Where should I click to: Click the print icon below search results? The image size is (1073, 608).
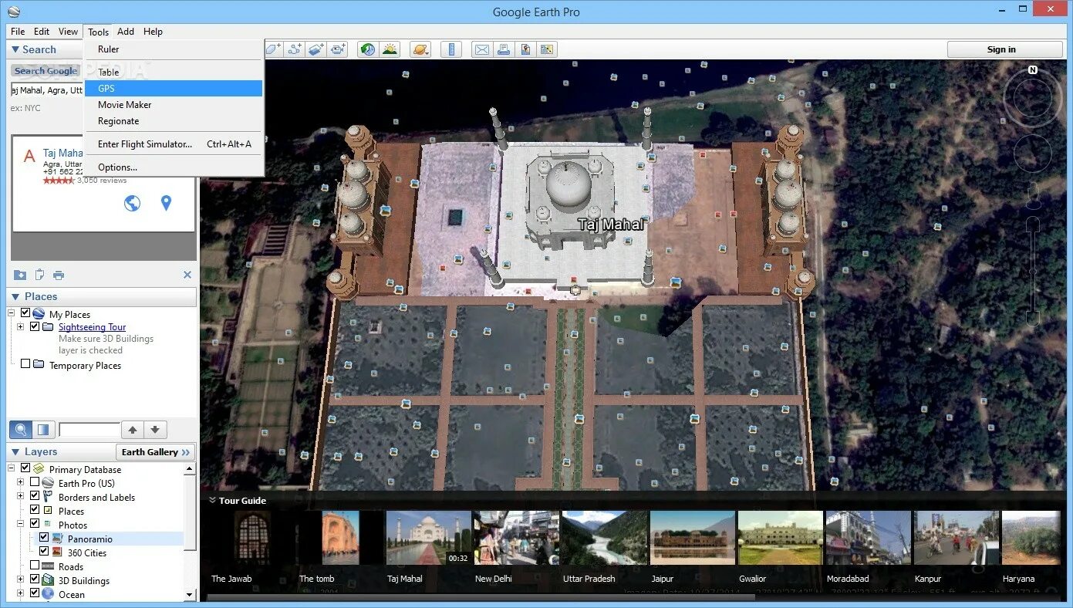coord(59,275)
